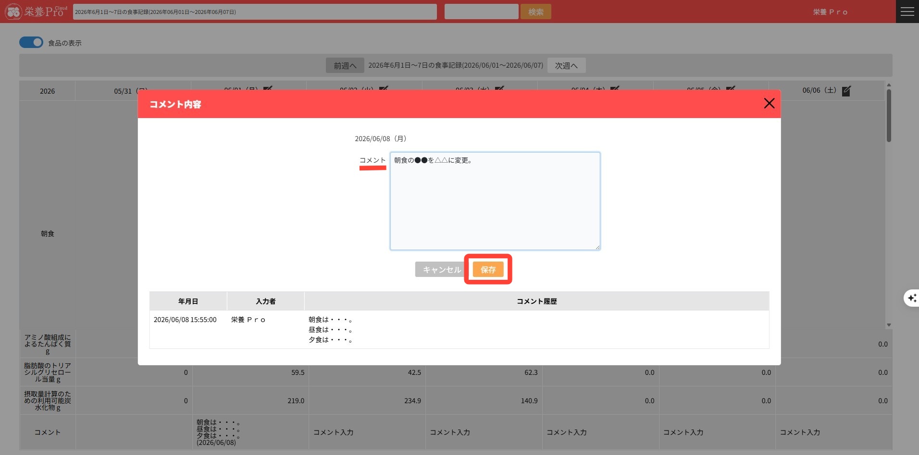919x455 pixels.
Task: Click the 入力者 column header
Action: 265,301
